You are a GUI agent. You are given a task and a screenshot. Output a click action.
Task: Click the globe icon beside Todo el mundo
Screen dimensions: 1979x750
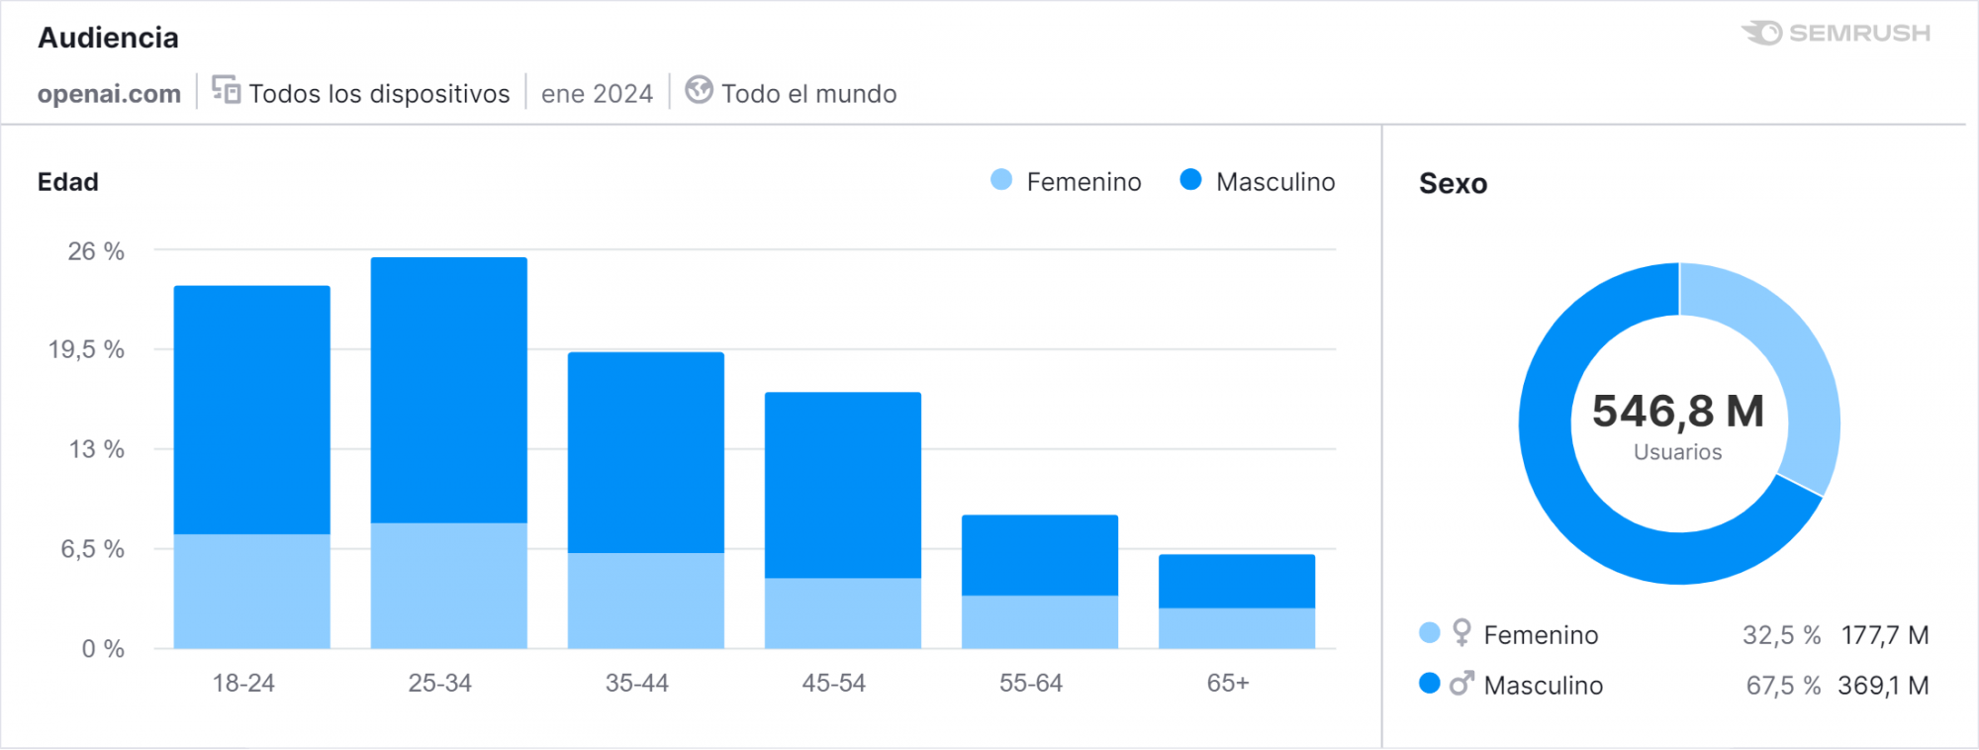(x=699, y=90)
